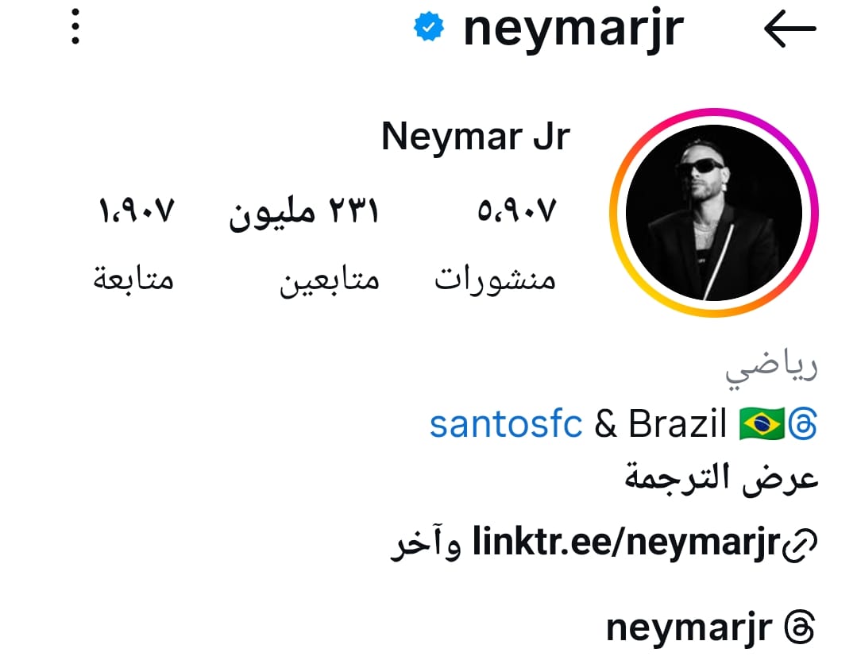Tap the back arrow icon
Viewport: 857px width, 668px height.
click(790, 29)
